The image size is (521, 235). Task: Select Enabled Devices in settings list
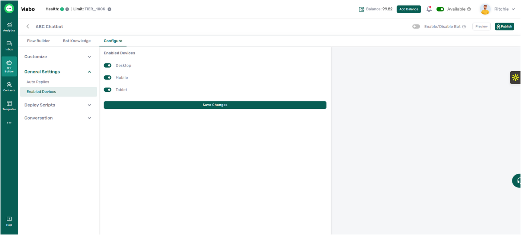coord(58,92)
